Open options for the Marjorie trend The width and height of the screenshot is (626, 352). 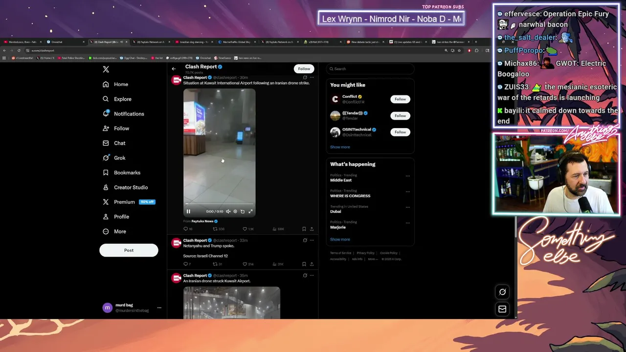pyautogui.click(x=408, y=222)
